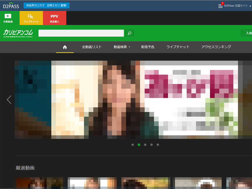
Task: Click the green 入会 button
Action: point(247,33)
